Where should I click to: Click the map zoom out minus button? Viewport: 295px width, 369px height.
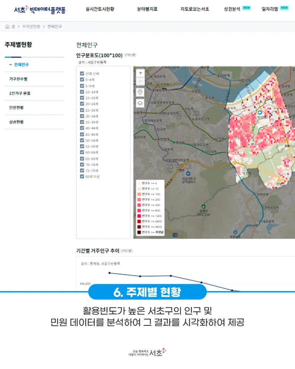tap(140, 81)
